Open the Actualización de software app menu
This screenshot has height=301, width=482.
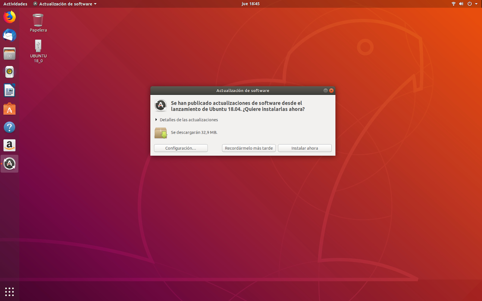pos(65,4)
